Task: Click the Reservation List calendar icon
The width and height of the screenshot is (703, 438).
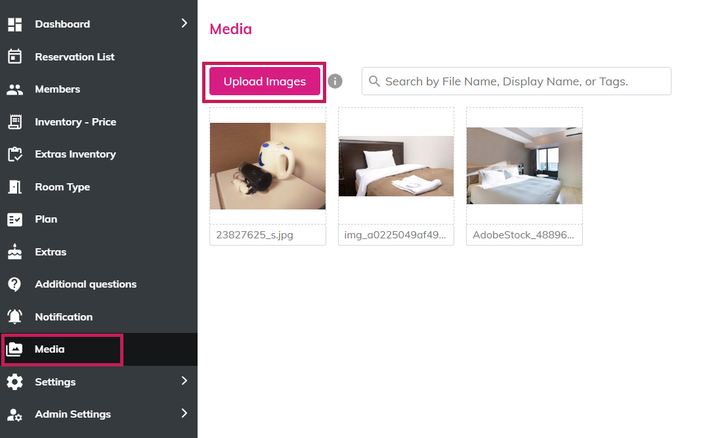Action: click(14, 57)
